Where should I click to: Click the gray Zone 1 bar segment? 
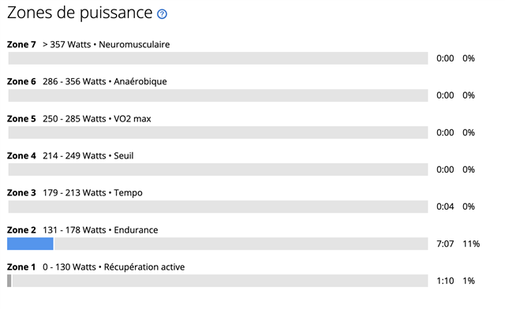(x=9, y=281)
